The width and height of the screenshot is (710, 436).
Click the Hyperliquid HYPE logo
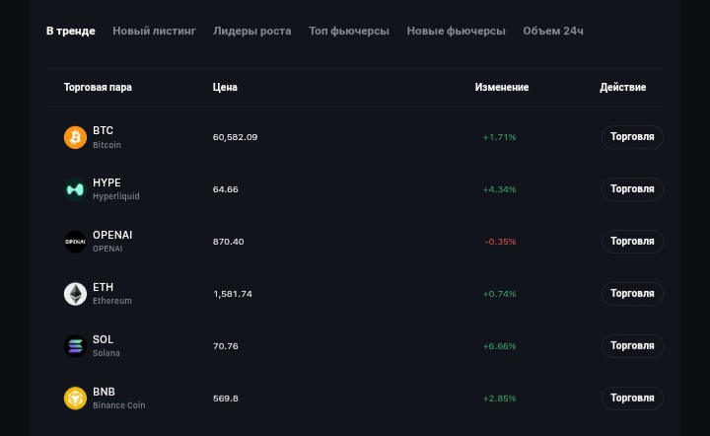coord(75,189)
